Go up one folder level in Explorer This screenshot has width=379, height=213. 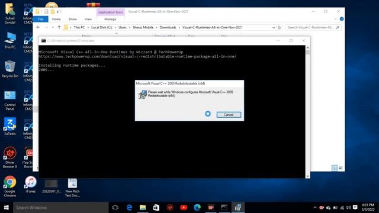coord(59,28)
